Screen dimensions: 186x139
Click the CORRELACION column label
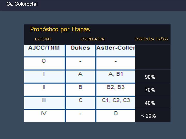(x=93, y=39)
